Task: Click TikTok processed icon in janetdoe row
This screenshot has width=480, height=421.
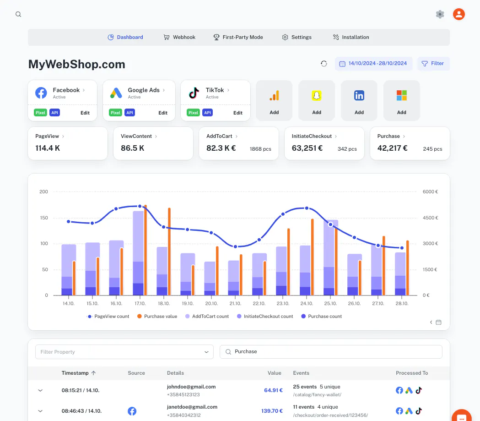Action: coord(419,411)
